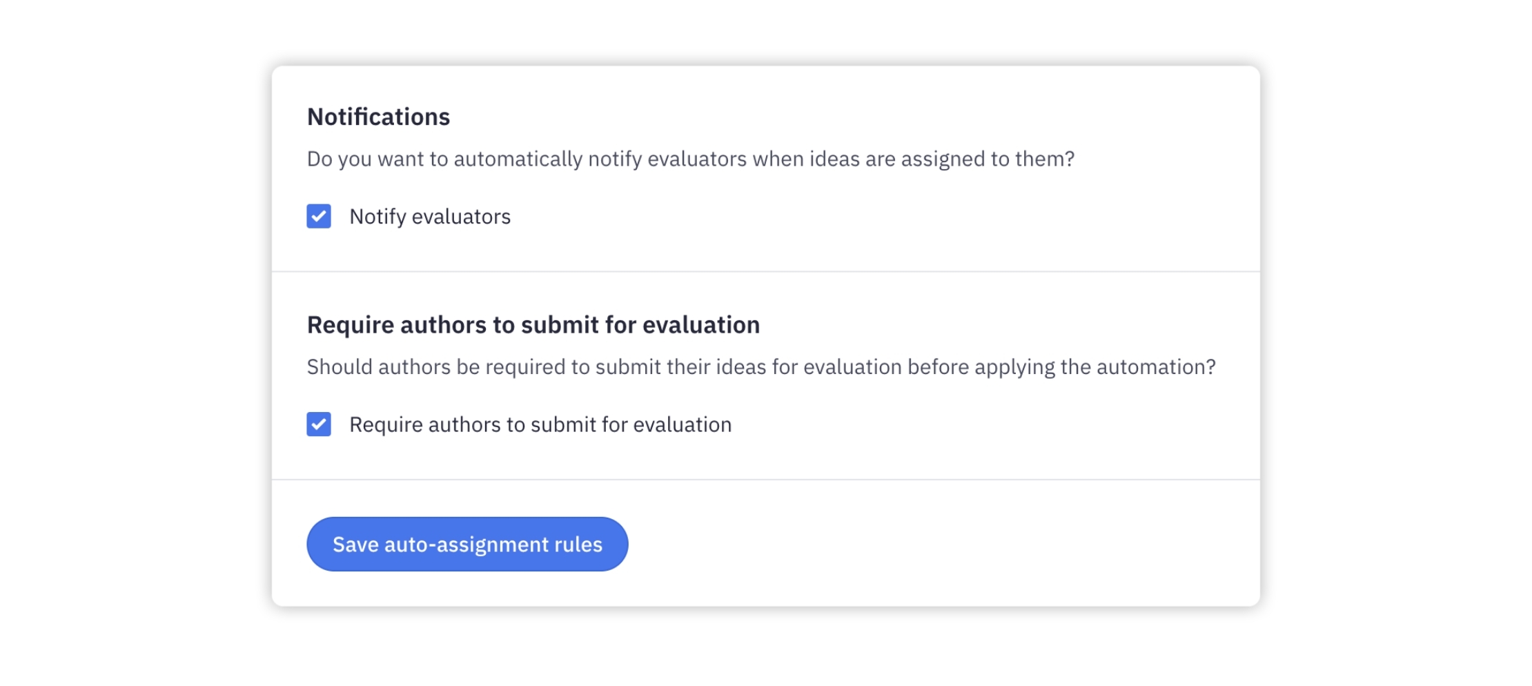
Task: Click the 'Require authors to submit for evaluation' checkbox label
Action: click(540, 424)
